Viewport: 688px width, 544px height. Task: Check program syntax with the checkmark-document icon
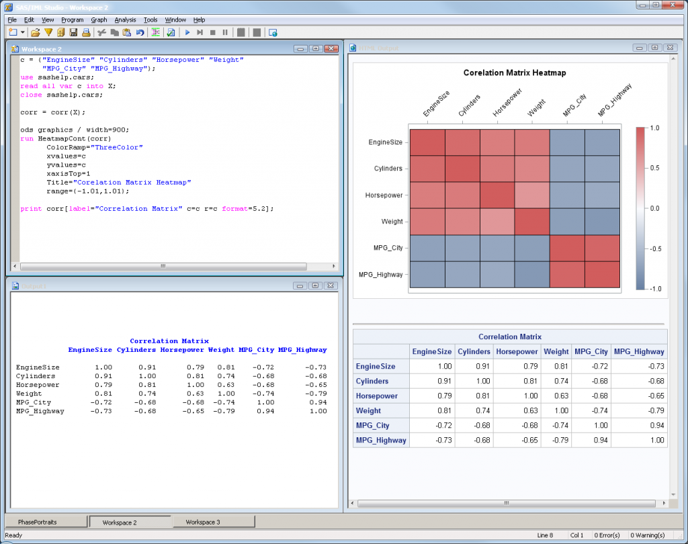coord(171,32)
